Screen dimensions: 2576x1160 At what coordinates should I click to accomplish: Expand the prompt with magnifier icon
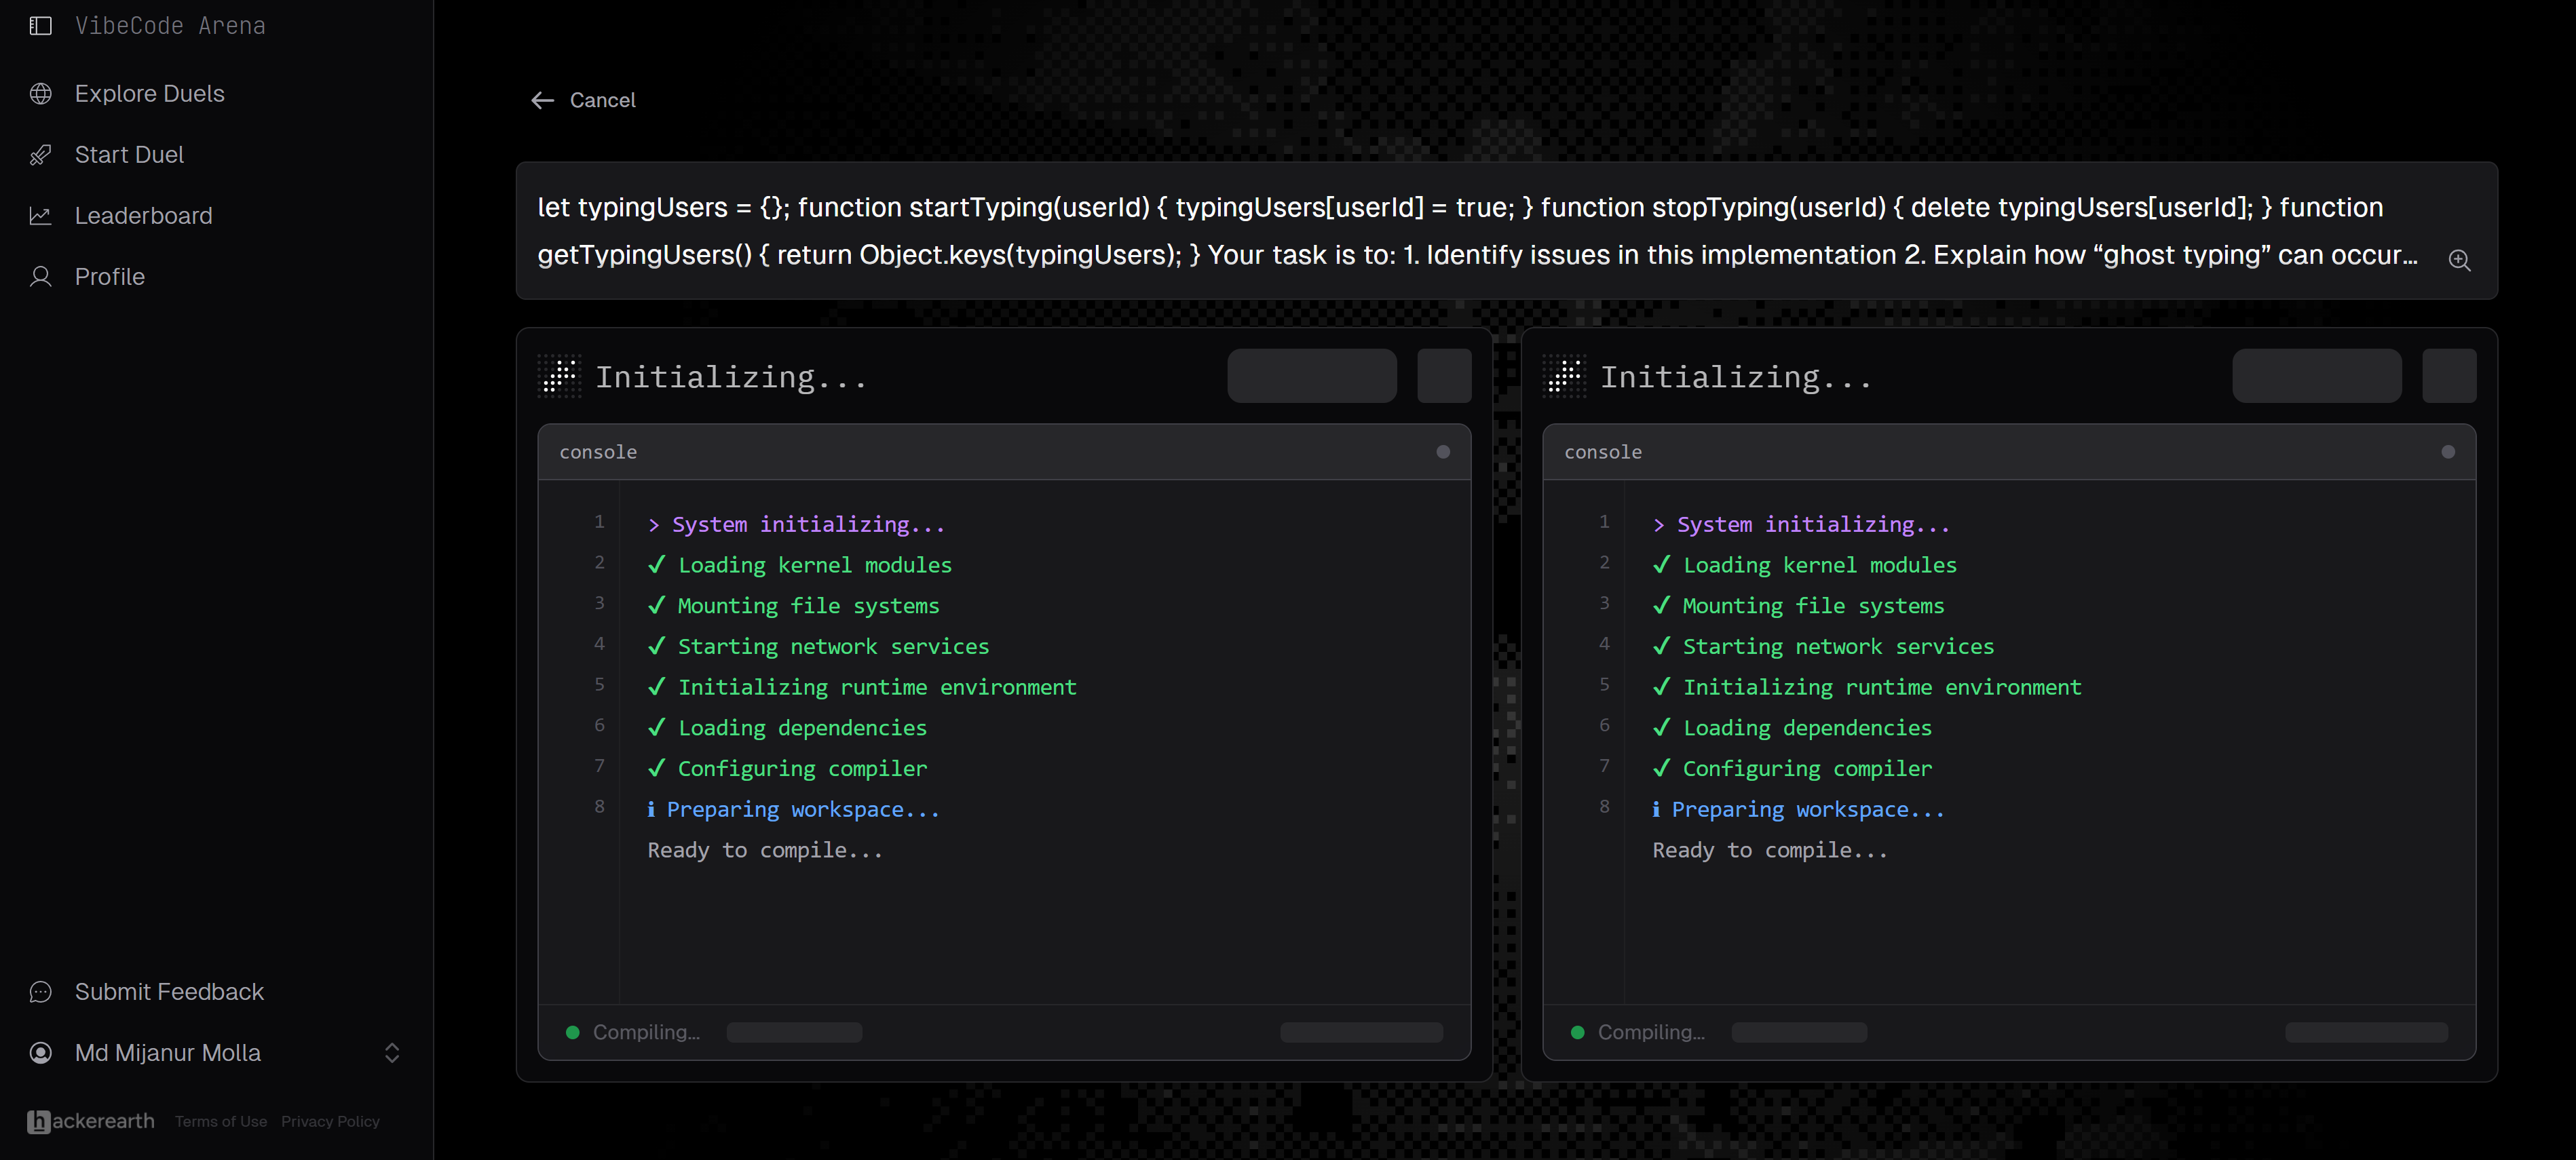pyautogui.click(x=2459, y=260)
